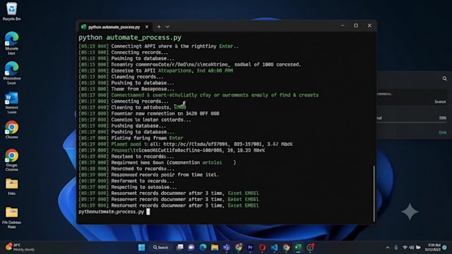Click the 'Theme from Response...' log line
This screenshot has width=452, height=254.
[x=126, y=89]
